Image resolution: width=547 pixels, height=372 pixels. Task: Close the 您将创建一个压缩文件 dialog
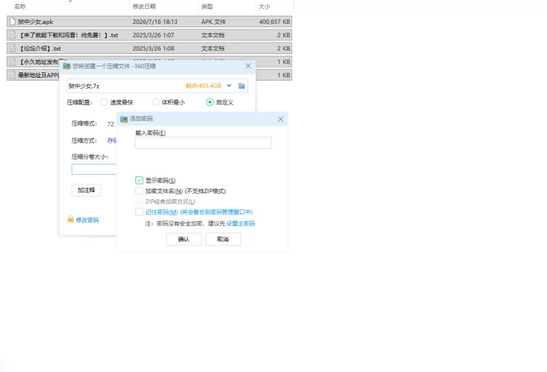tap(248, 66)
